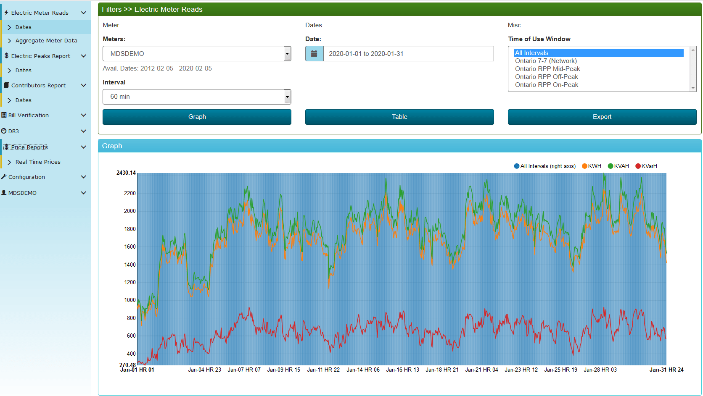Click the dollar sign Electric Peaks Report icon
This screenshot has height=396, width=703.
coord(6,55)
